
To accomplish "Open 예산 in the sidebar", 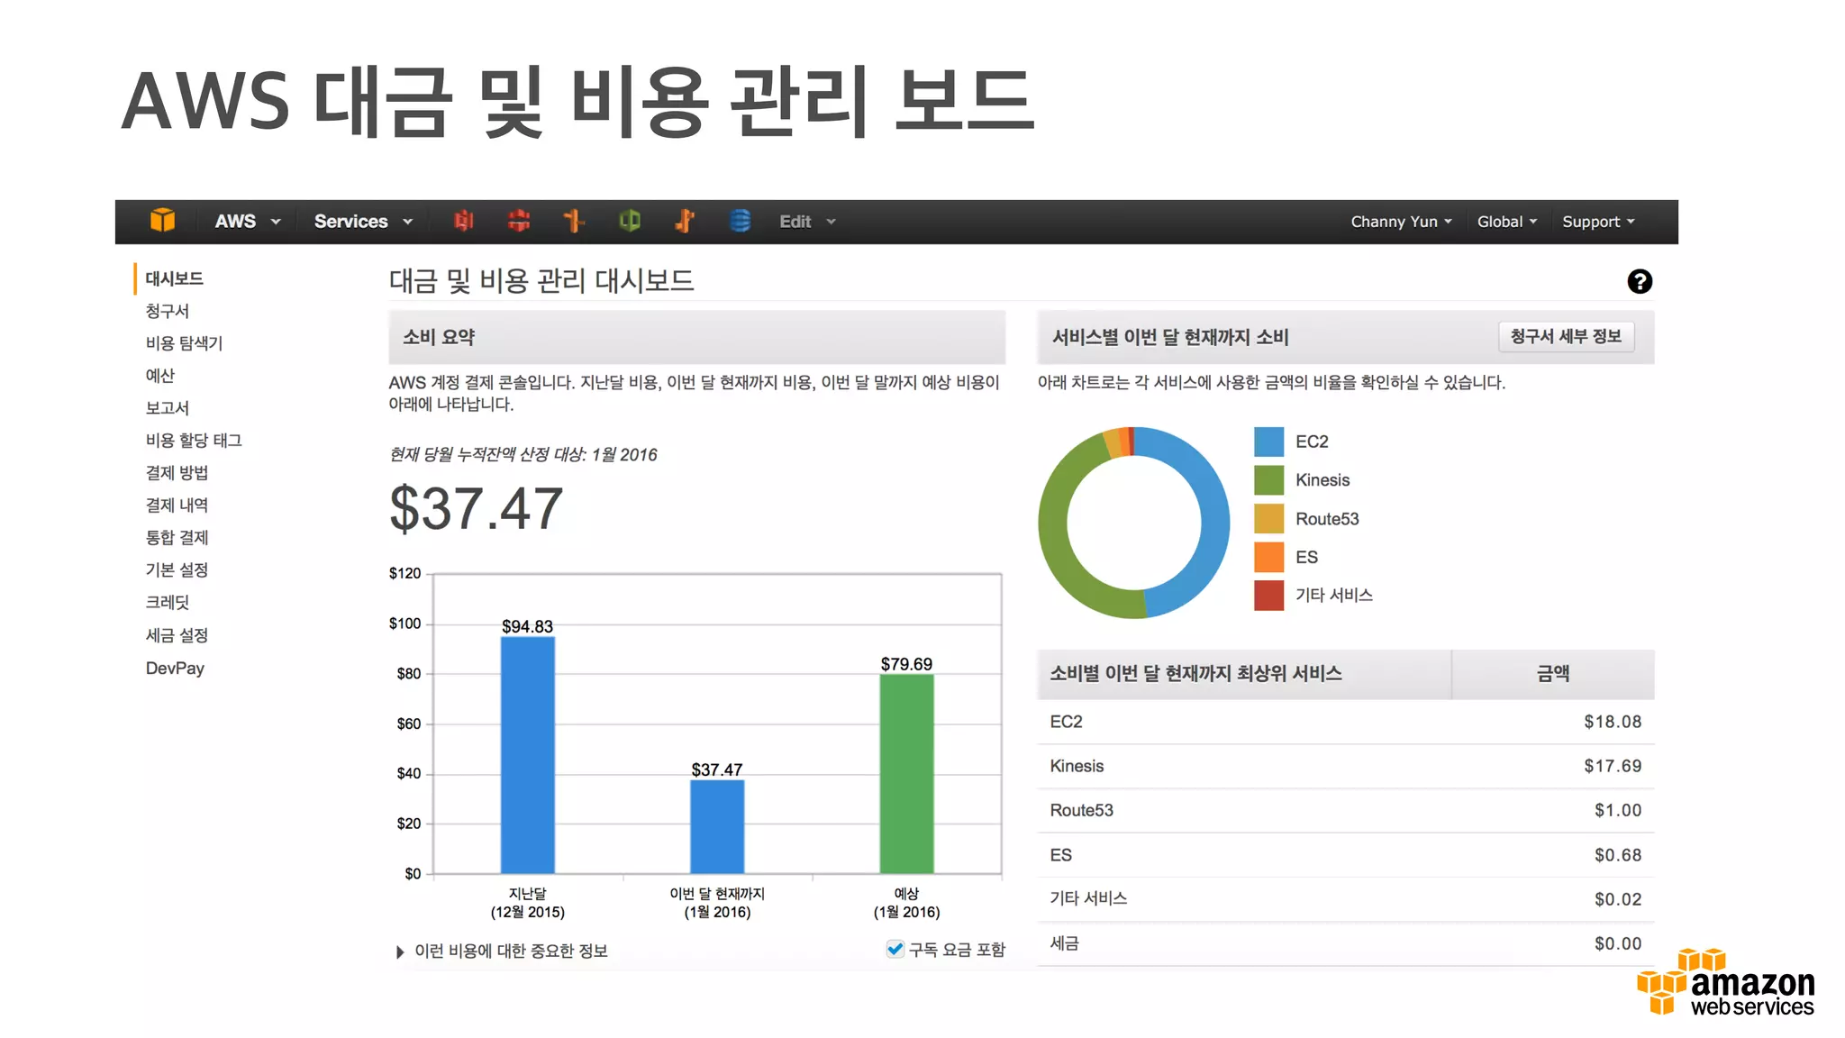I will coord(159,376).
